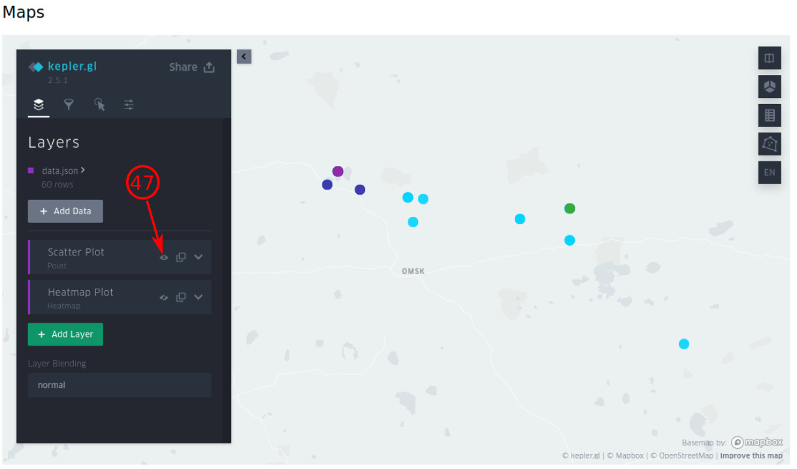Toggle split map view icon
This screenshot has height=469, width=797.
pyautogui.click(x=769, y=58)
